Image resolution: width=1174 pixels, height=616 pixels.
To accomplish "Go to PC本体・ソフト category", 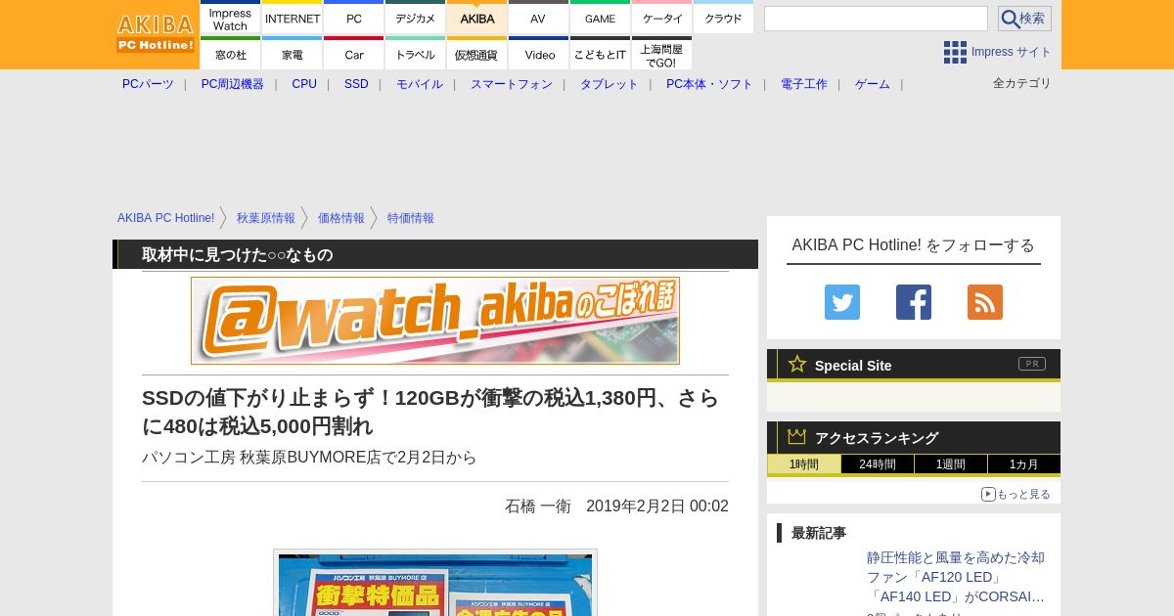I will tap(709, 84).
